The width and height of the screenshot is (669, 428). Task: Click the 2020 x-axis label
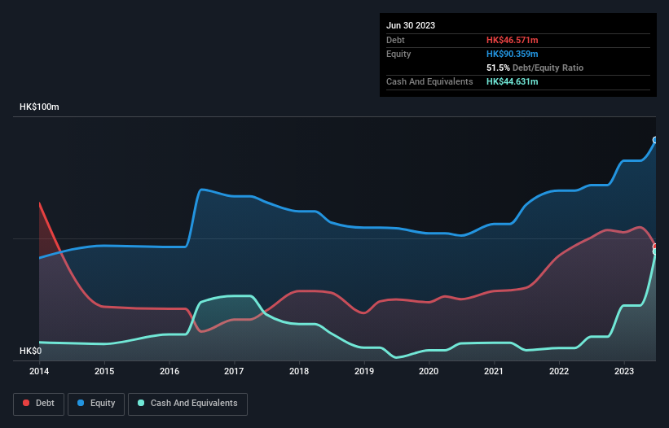coord(429,371)
